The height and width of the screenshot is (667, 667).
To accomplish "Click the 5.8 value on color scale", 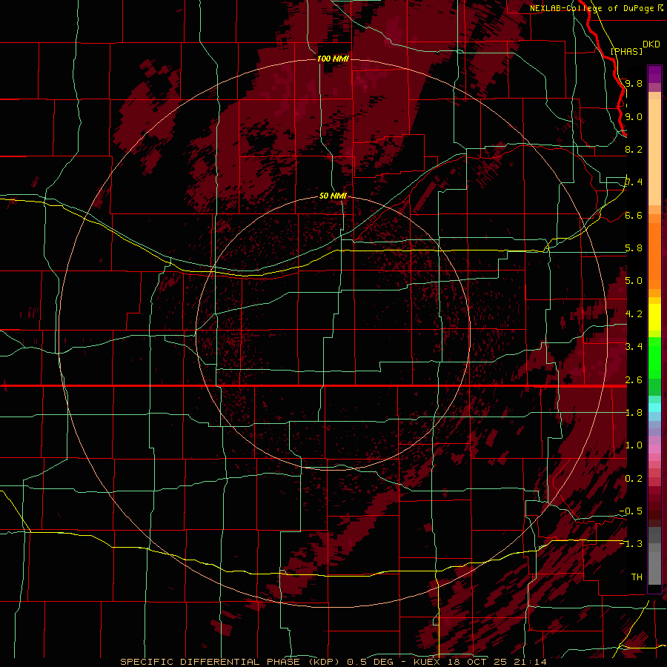I will point(634,248).
